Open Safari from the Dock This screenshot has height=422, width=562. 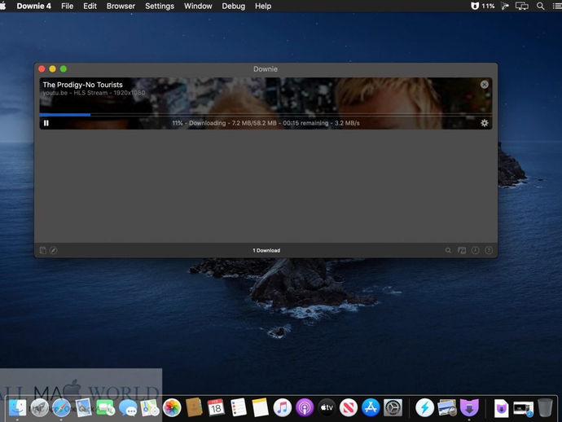click(x=61, y=407)
